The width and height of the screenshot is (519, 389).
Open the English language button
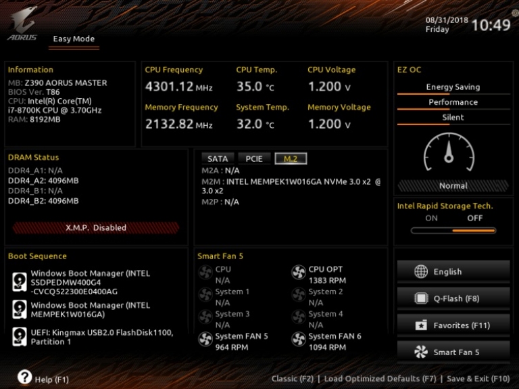[453, 272]
